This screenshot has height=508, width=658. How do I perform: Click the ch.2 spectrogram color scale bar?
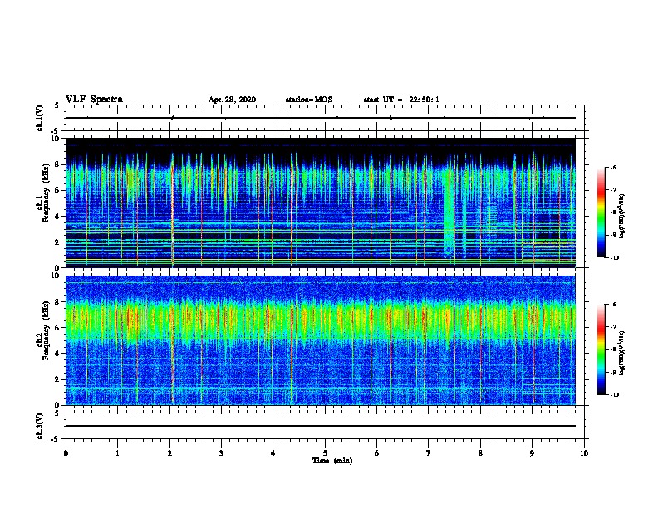[601, 349]
